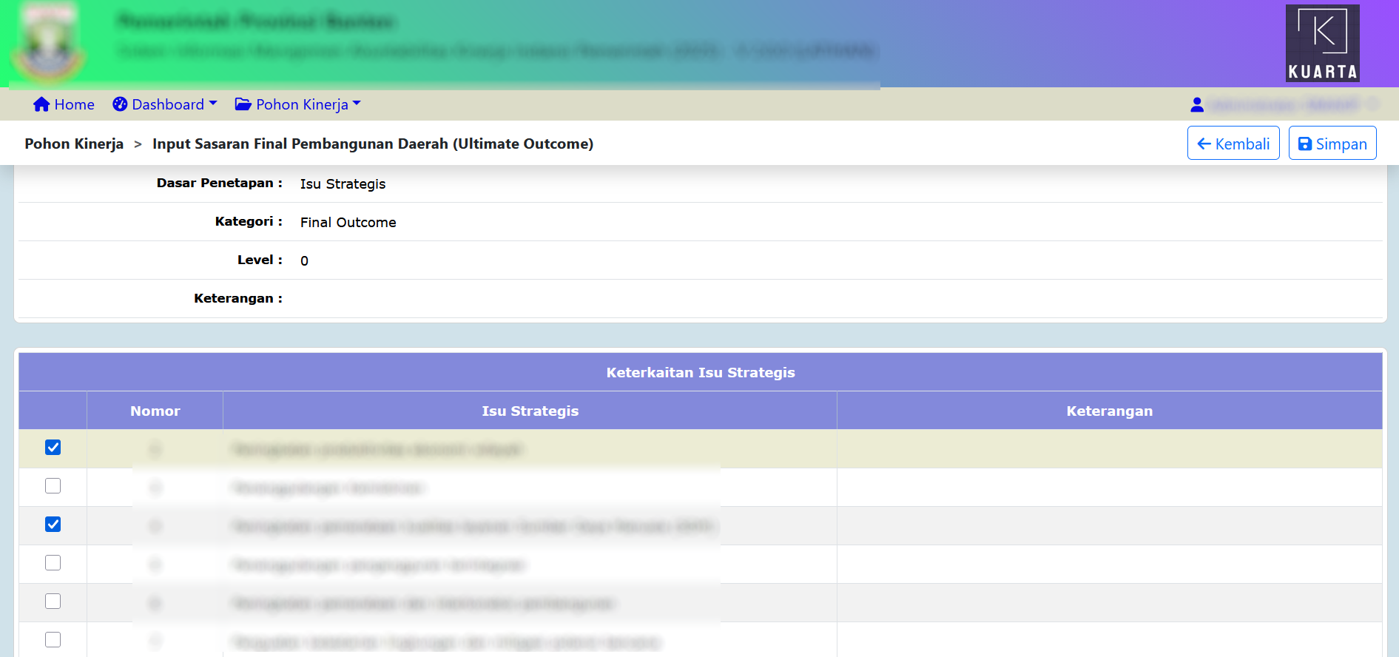The width and height of the screenshot is (1399, 657).
Task: Uncheck the first row's checkbox
Action: [53, 448]
